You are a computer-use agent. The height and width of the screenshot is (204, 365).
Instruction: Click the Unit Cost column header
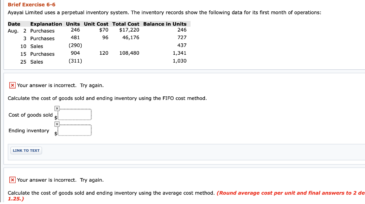click(x=96, y=24)
